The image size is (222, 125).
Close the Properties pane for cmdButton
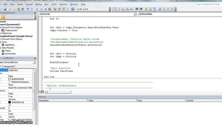tap(35, 58)
